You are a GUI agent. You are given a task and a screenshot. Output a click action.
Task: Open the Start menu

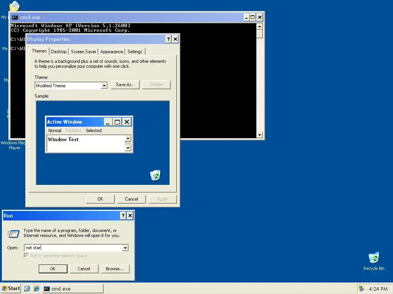tap(10, 289)
